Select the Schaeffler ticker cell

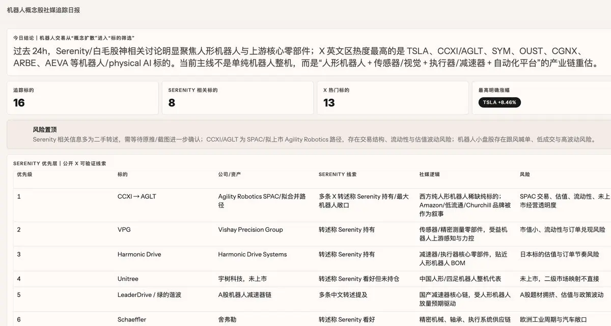[132, 319]
